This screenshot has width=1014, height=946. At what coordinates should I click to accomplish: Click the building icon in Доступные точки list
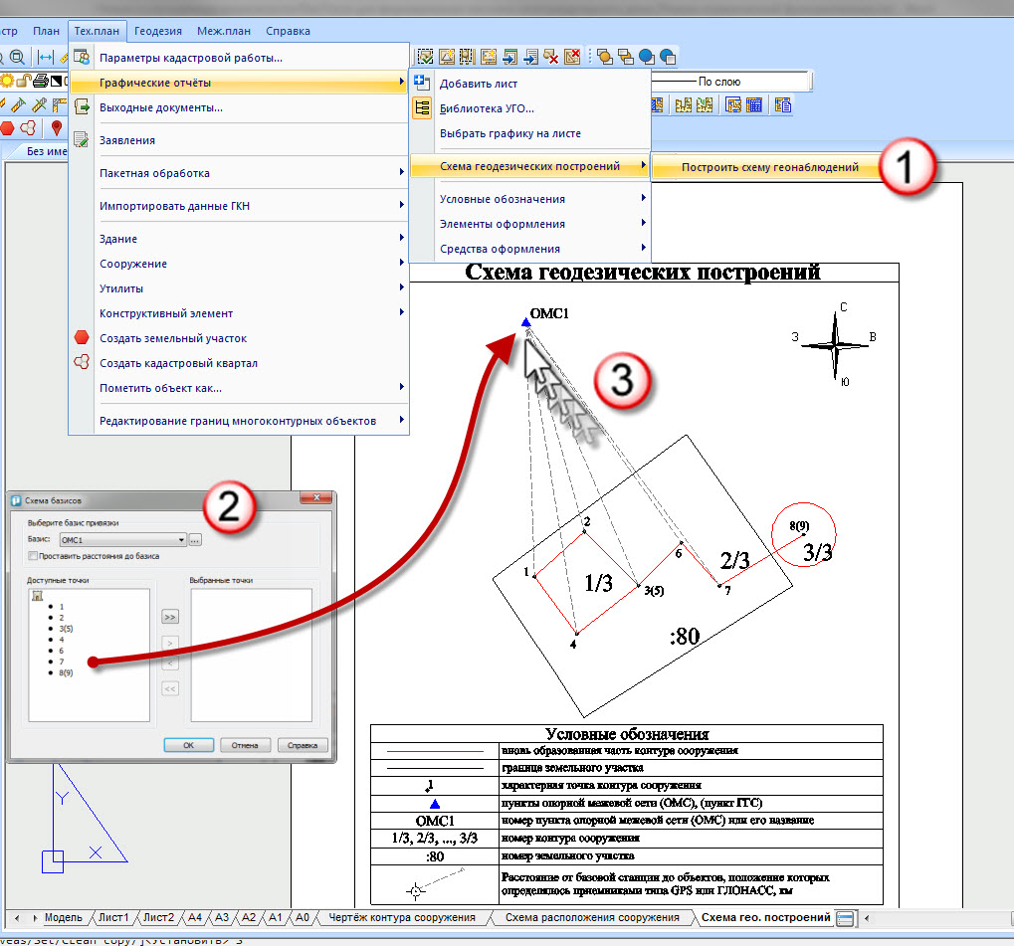click(38, 595)
